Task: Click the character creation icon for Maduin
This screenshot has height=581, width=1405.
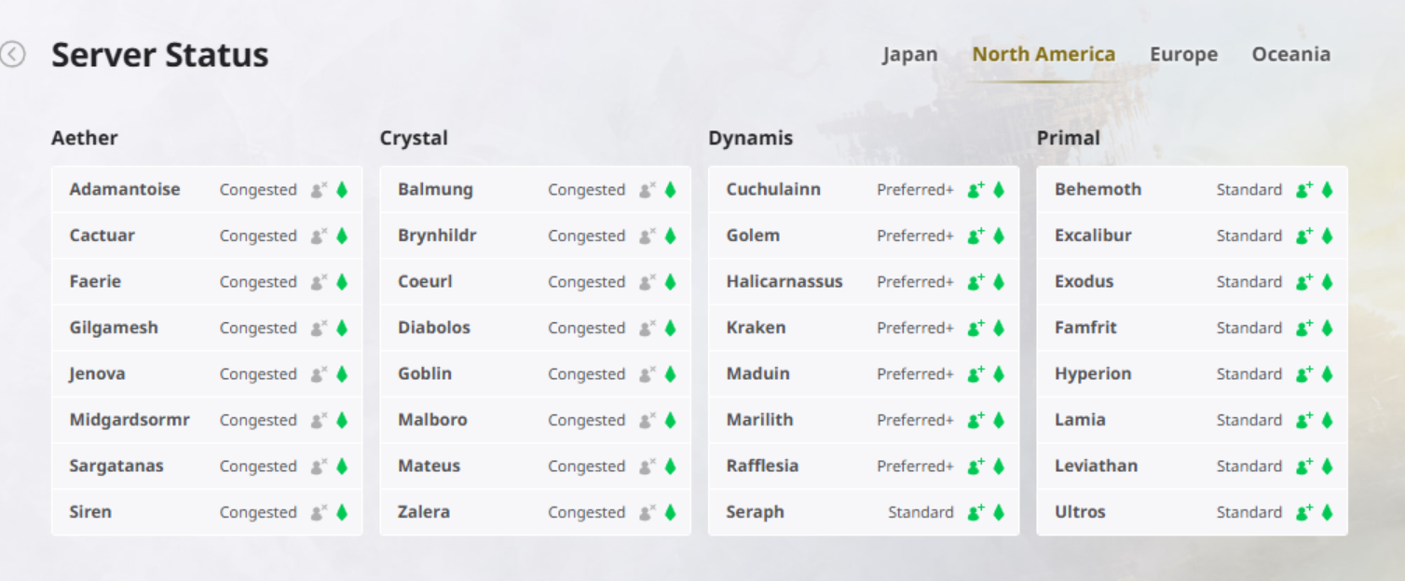Action: point(975,373)
